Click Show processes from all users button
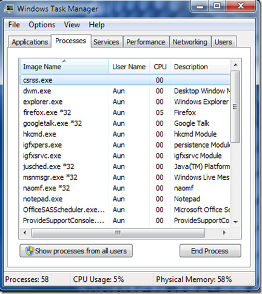262x294 pixels. tap(76, 251)
